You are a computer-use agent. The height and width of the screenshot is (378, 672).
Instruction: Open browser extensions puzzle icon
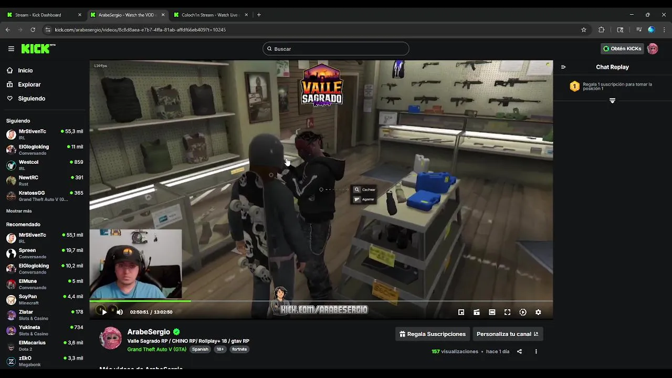click(602, 30)
